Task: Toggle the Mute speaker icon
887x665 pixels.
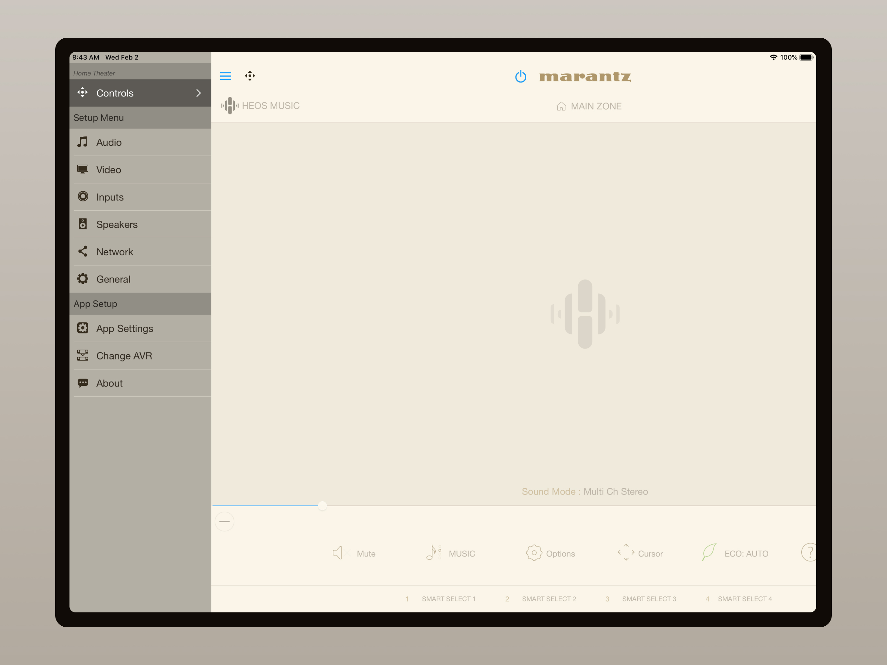Action: click(x=338, y=553)
